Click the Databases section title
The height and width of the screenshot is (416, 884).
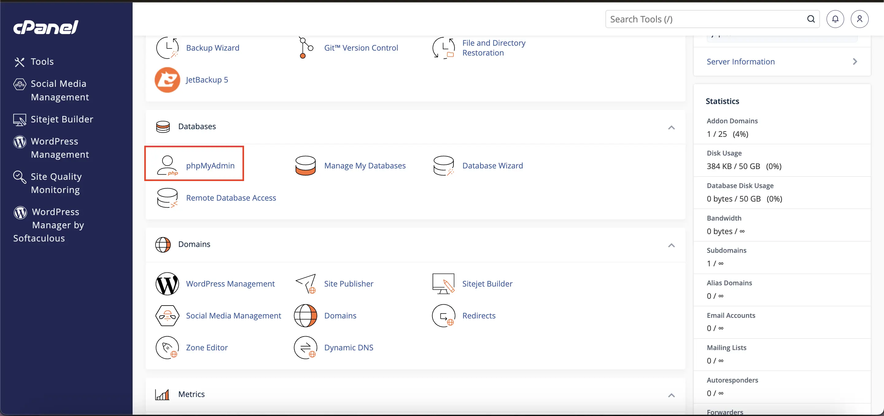pyautogui.click(x=197, y=127)
